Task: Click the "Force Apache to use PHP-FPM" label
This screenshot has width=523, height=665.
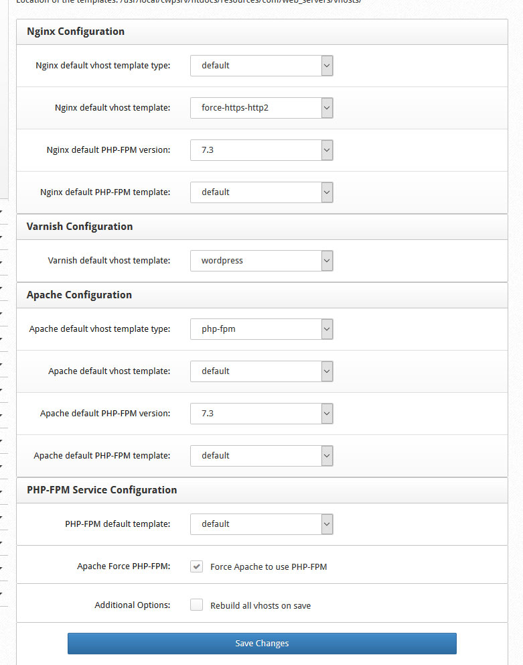Action: pyautogui.click(x=269, y=567)
